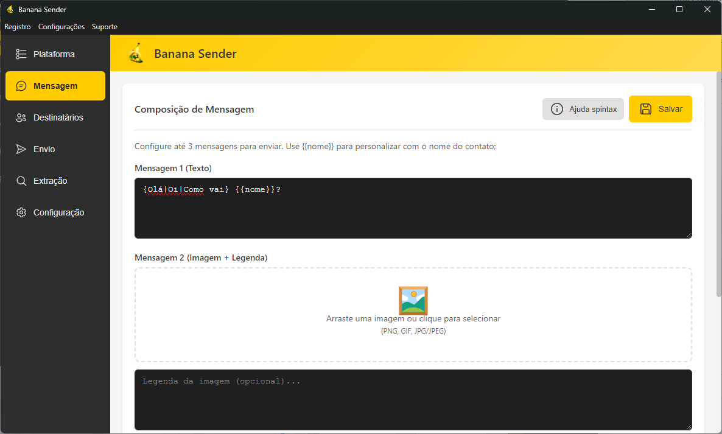Image resolution: width=722 pixels, height=434 pixels.
Task: Open the Registro menu
Action: (17, 27)
